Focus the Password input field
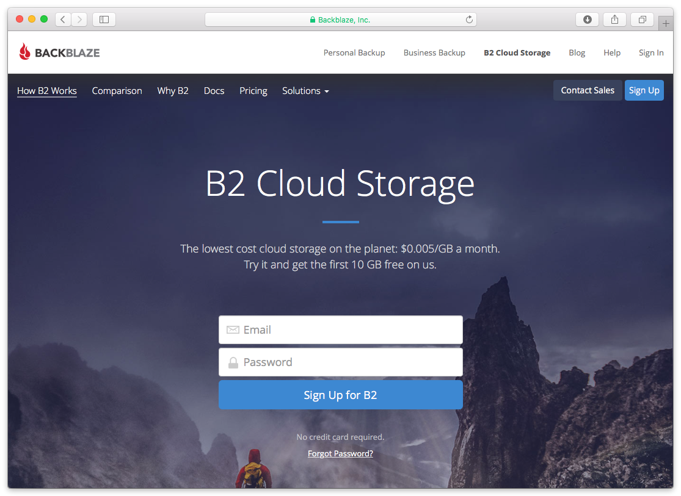Image resolution: width=681 pixels, height=496 pixels. [x=341, y=362]
